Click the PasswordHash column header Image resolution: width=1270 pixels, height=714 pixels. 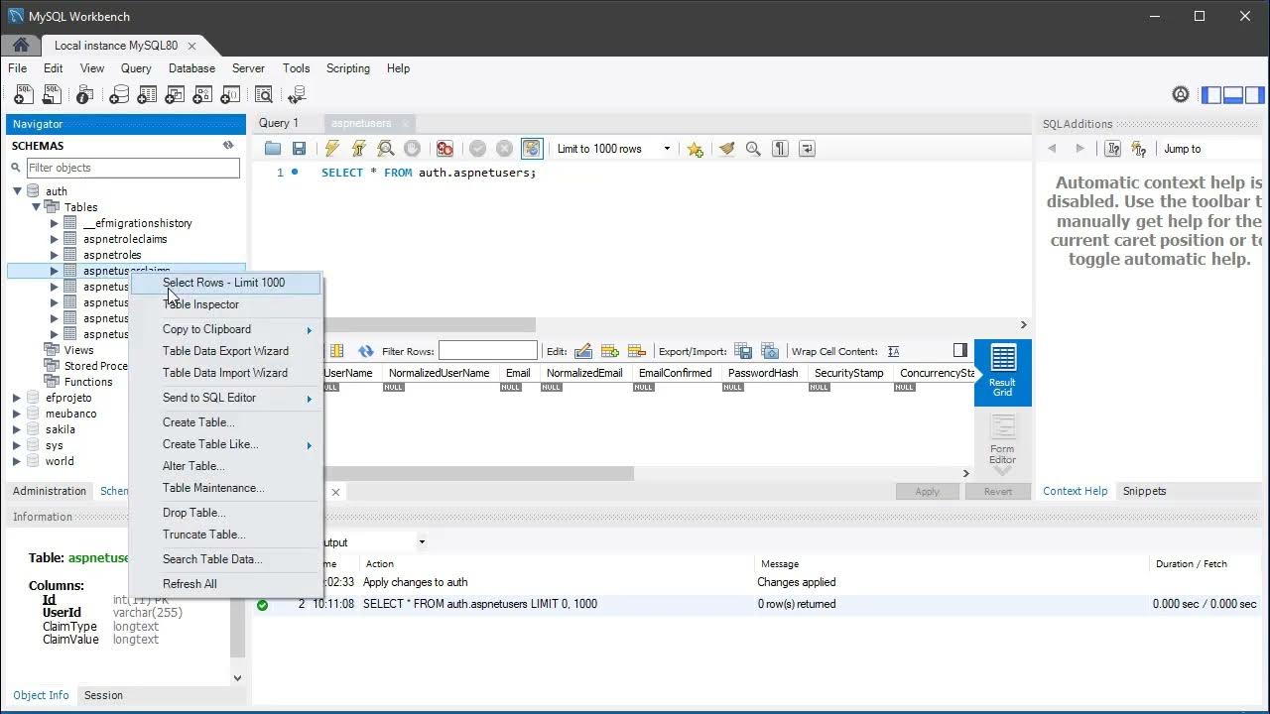[x=763, y=373]
